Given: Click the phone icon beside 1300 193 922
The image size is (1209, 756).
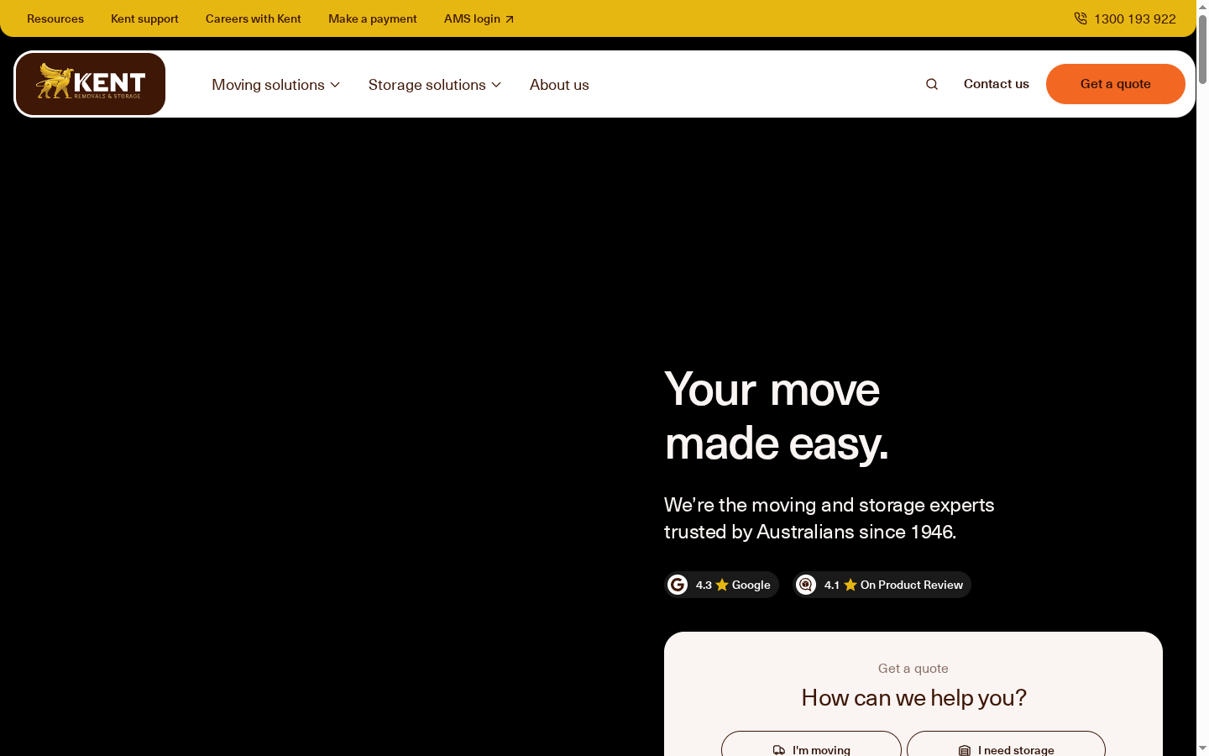Looking at the screenshot, I should tap(1081, 18).
